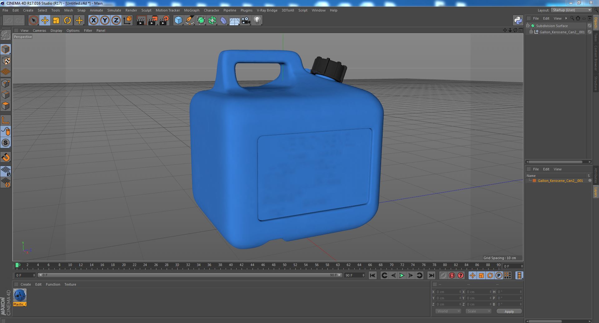Click the Undo arrow icon
Image resolution: width=599 pixels, height=323 pixels.
[x=8, y=21]
